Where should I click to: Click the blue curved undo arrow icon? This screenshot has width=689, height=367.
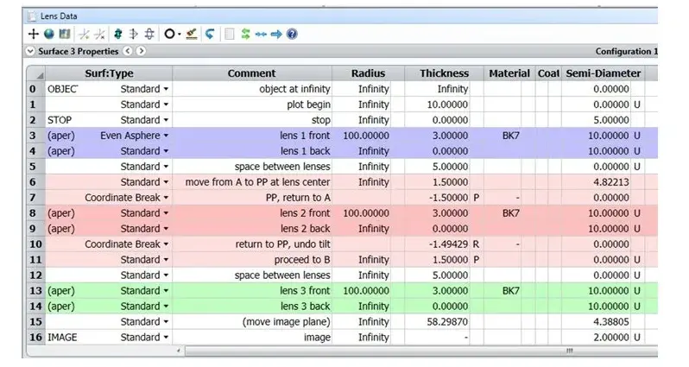210,34
